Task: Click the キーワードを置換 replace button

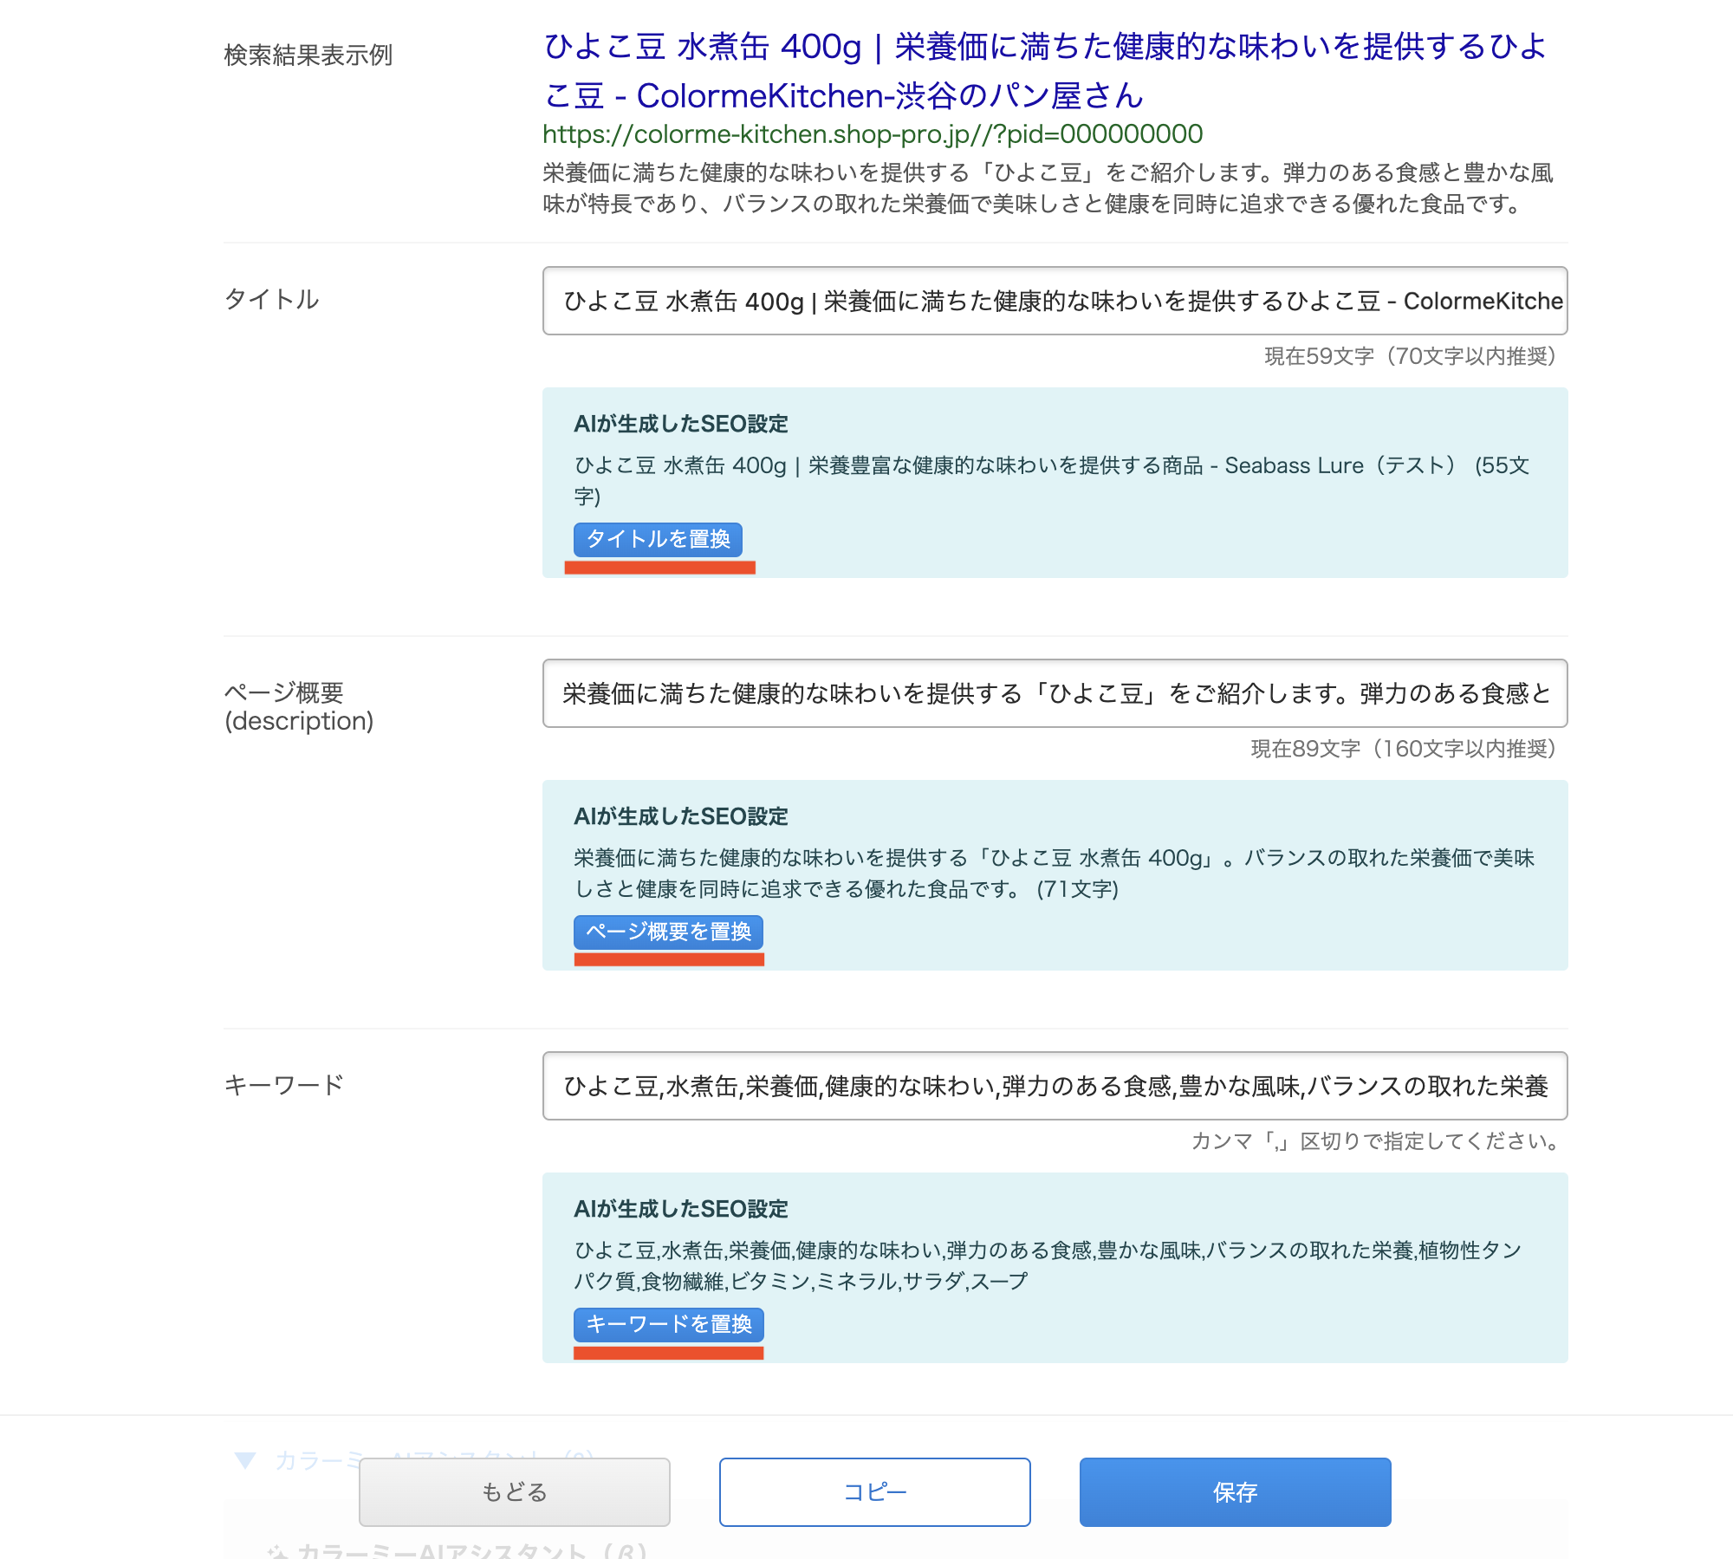Action: [x=668, y=1325]
